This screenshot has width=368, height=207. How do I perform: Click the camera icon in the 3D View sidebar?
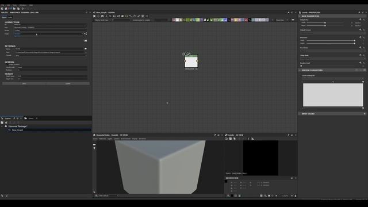(94, 145)
